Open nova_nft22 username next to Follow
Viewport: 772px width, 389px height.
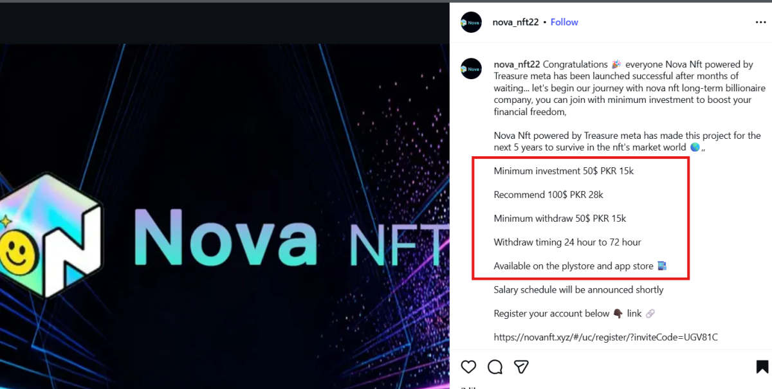516,22
